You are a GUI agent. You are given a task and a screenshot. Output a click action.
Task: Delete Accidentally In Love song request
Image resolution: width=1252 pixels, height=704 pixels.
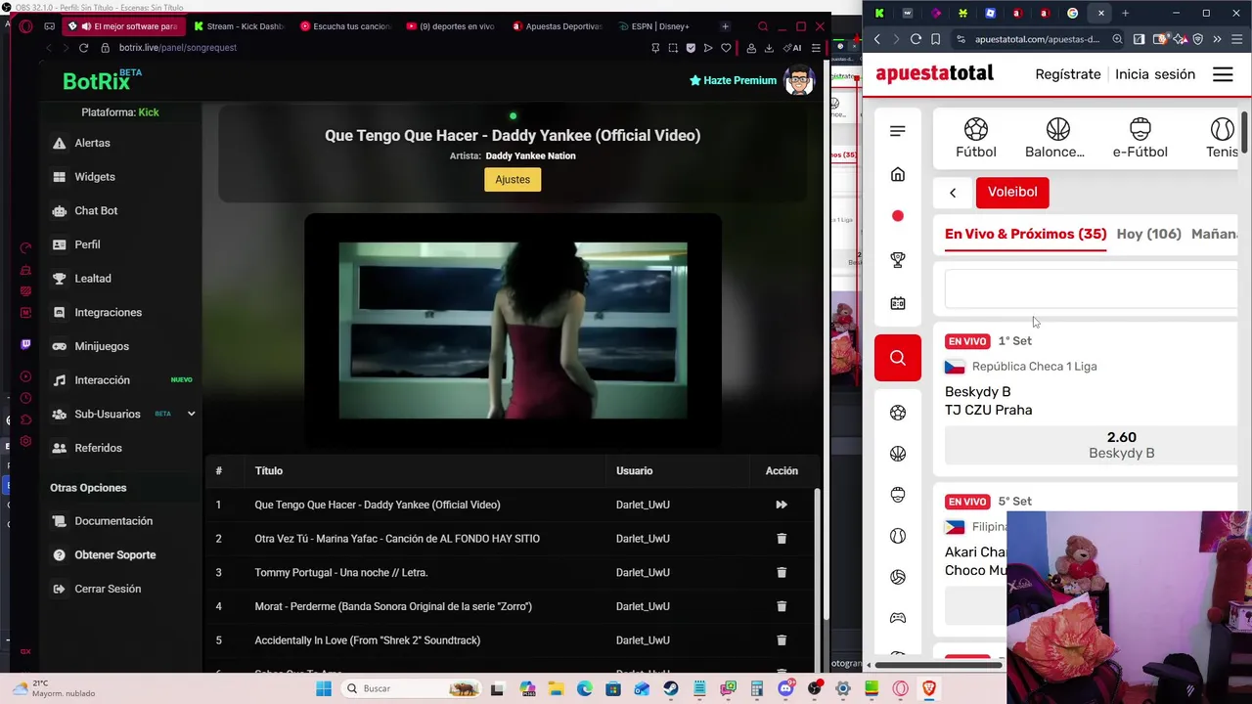(x=782, y=640)
